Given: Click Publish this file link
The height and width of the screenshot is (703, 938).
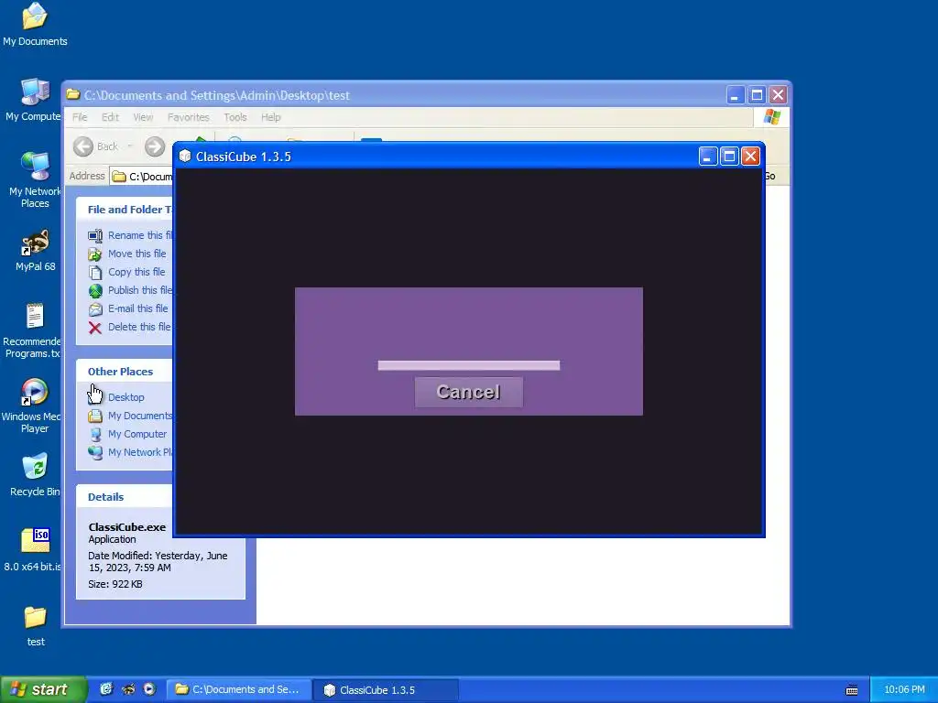Looking at the screenshot, I should coord(140,290).
